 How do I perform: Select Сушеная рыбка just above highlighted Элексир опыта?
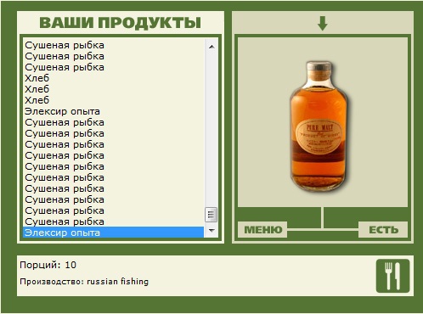coord(113,221)
